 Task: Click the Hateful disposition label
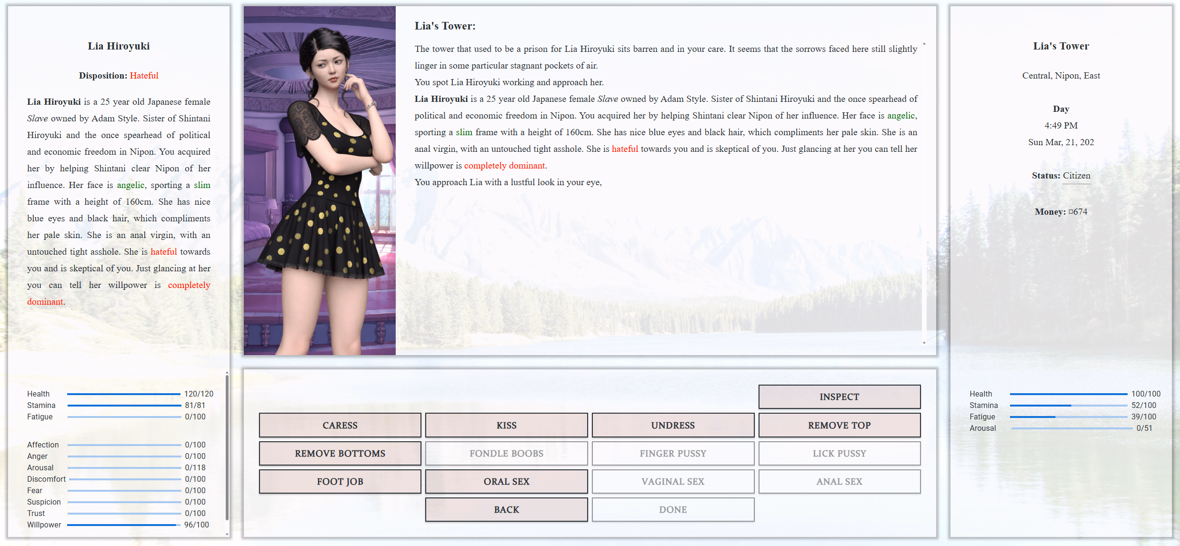[144, 76]
